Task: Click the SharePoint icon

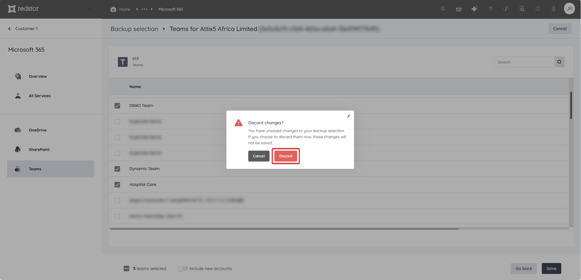Action: (x=18, y=149)
